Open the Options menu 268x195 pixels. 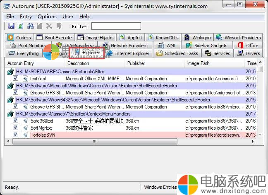click(x=47, y=17)
